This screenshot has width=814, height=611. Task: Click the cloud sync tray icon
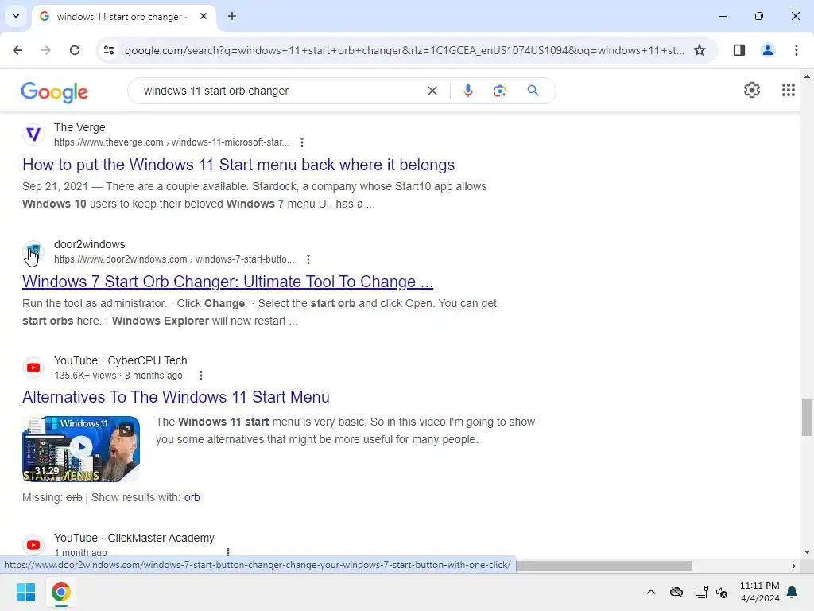676,592
